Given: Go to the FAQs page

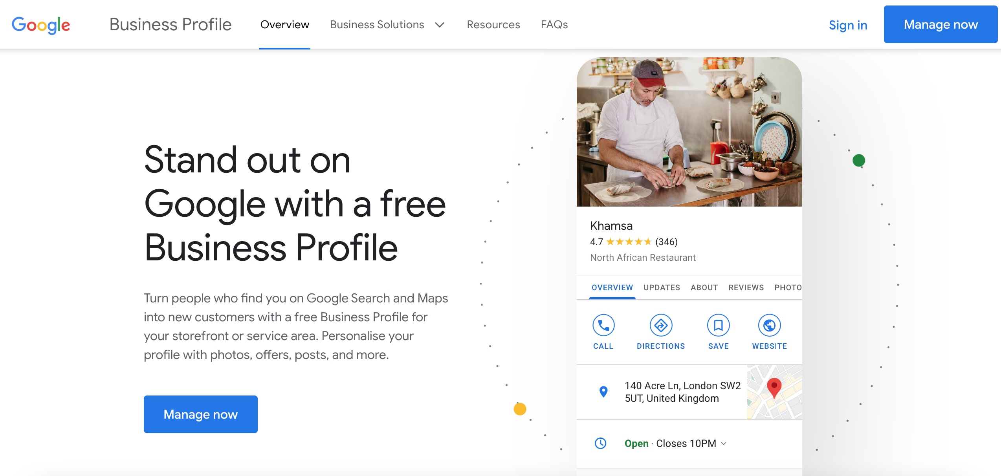Looking at the screenshot, I should [554, 25].
